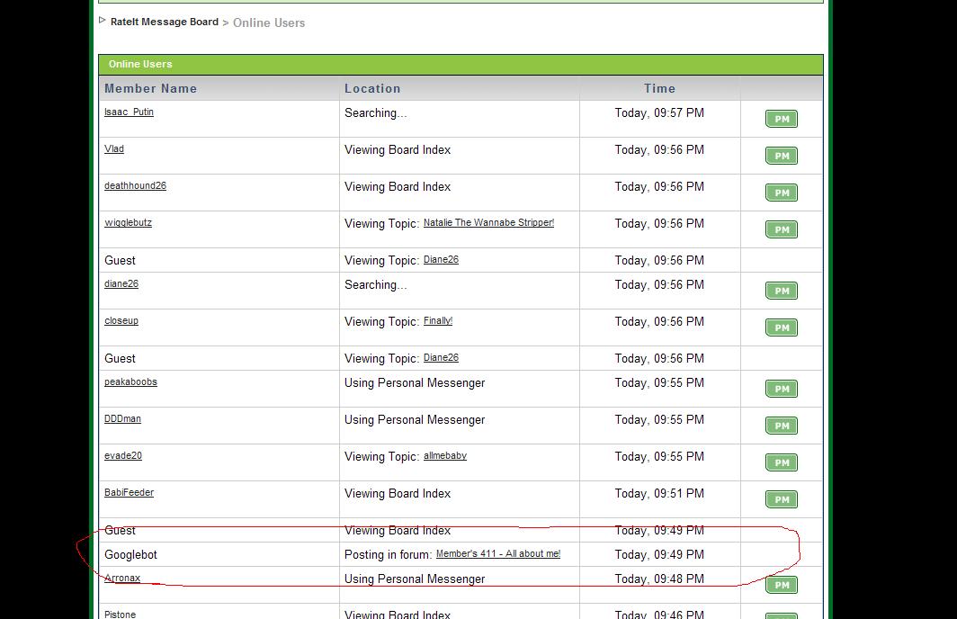Open PM for BabiFeeder
Screen dimensions: 957x619
point(781,499)
